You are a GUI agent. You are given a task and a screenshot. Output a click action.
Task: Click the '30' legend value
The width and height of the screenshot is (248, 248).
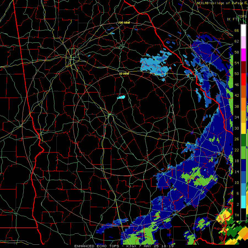(237, 128)
